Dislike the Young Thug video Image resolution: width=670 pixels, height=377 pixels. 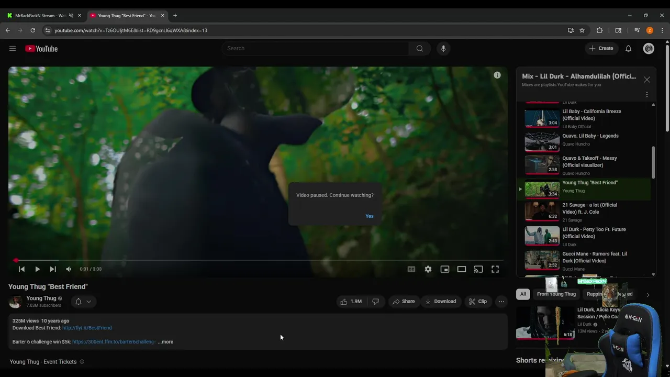pos(375,302)
